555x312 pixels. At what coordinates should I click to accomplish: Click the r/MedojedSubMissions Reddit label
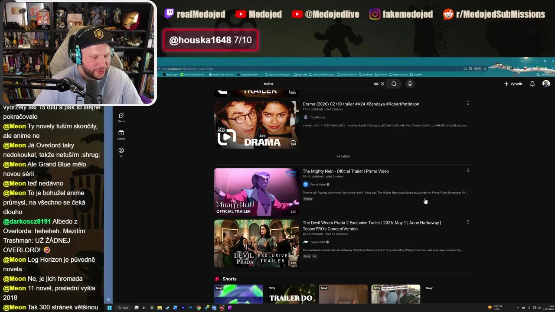click(x=494, y=14)
